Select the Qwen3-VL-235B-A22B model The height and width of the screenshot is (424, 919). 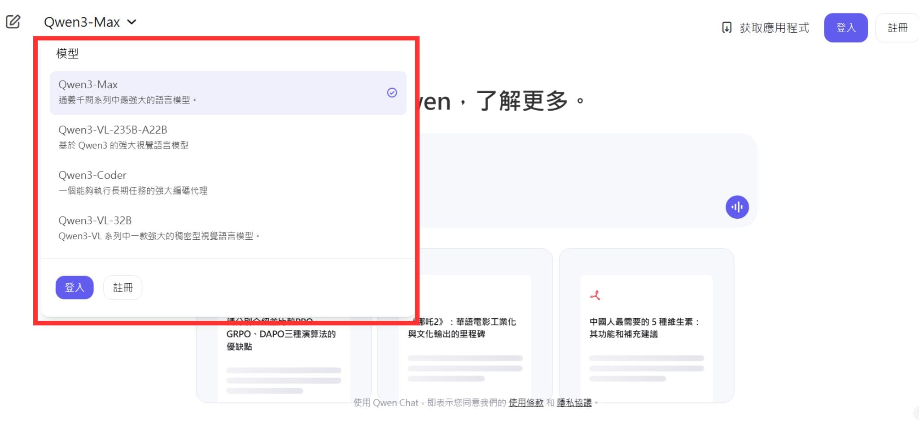[179, 137]
